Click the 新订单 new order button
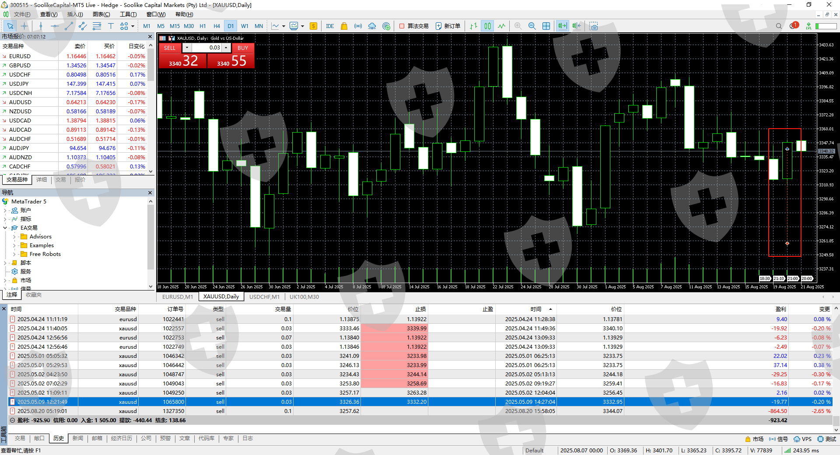 448,26
